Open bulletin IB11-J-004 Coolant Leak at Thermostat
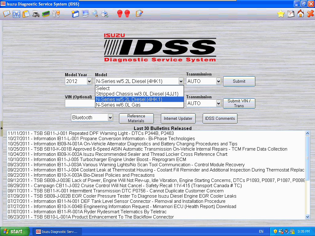The image size is (315, 236). (x=156, y=170)
